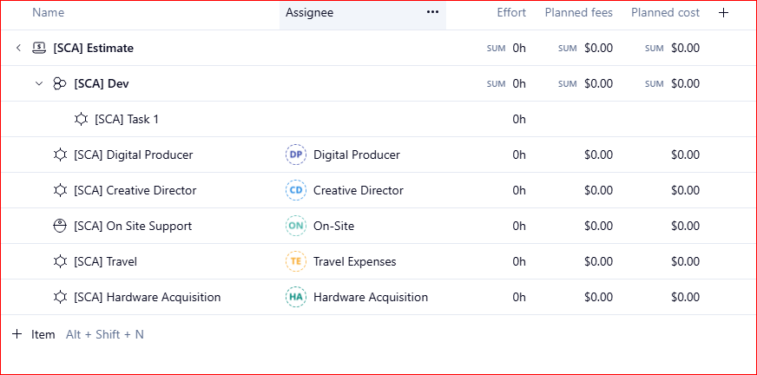
Task: Click the On Site Support row icon
Action: (60, 226)
